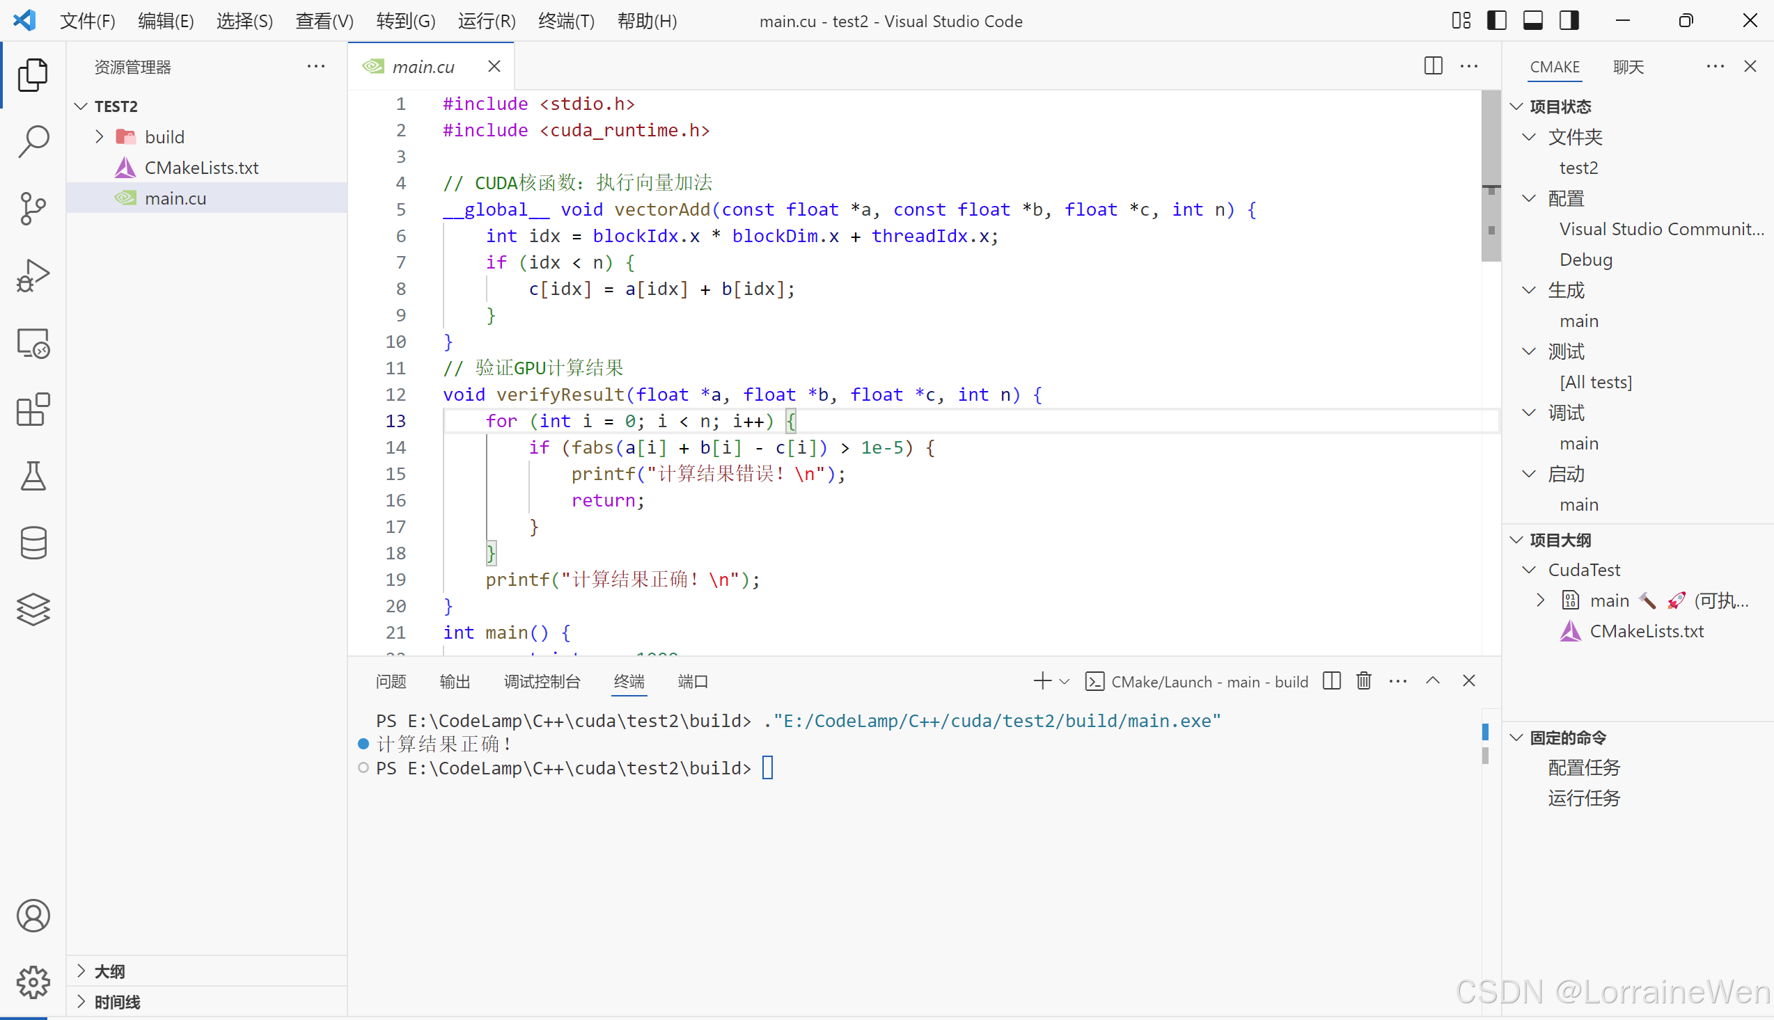Image resolution: width=1774 pixels, height=1020 pixels.
Task: Open Run and Debug view icon
Action: coord(33,276)
